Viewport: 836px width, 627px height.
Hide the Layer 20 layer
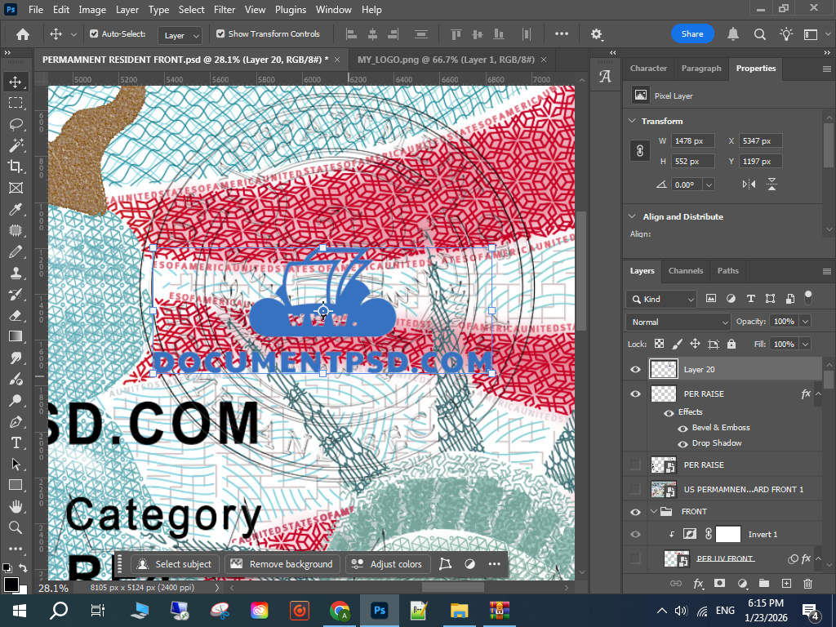pyautogui.click(x=635, y=370)
